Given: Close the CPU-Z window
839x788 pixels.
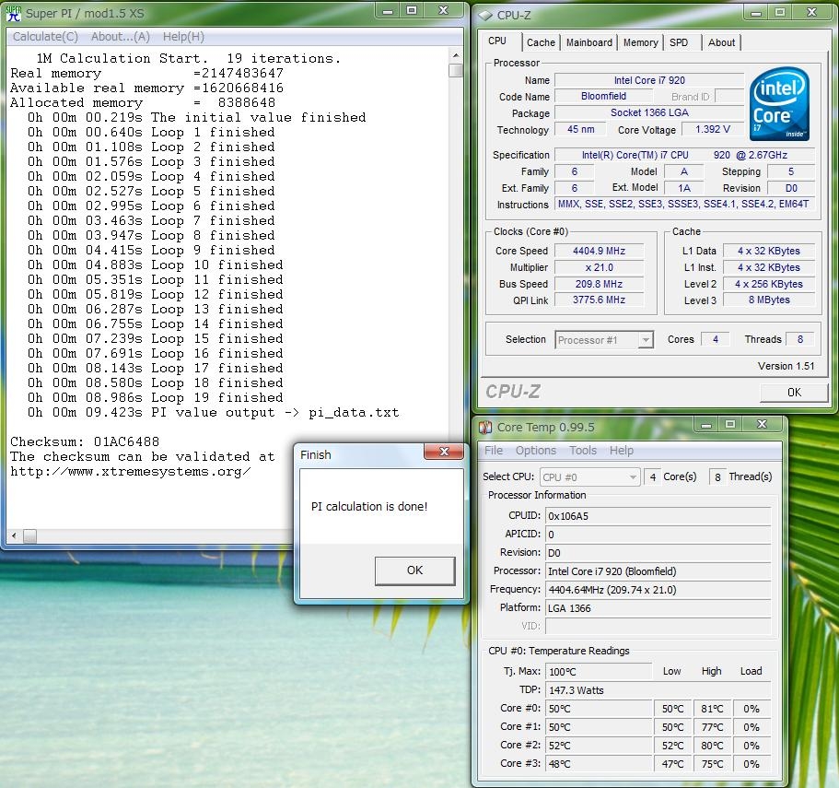Looking at the screenshot, I should coord(811,12).
